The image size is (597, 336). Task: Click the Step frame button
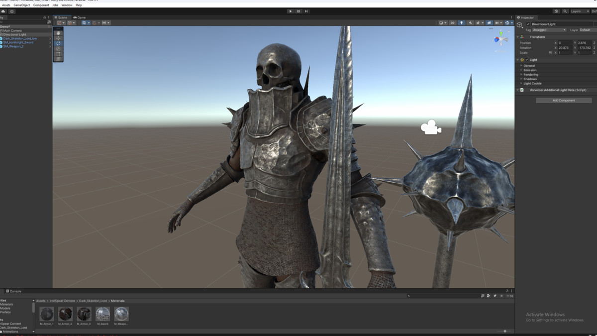pyautogui.click(x=306, y=11)
